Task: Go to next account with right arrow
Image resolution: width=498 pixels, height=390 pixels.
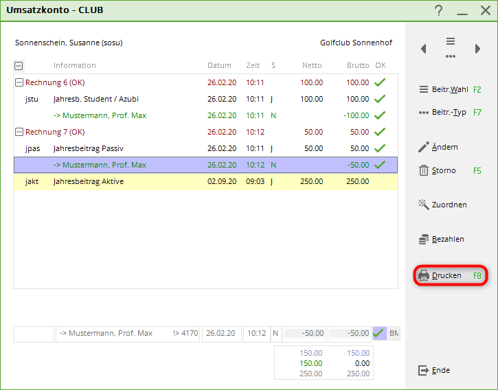Action: coord(477,49)
